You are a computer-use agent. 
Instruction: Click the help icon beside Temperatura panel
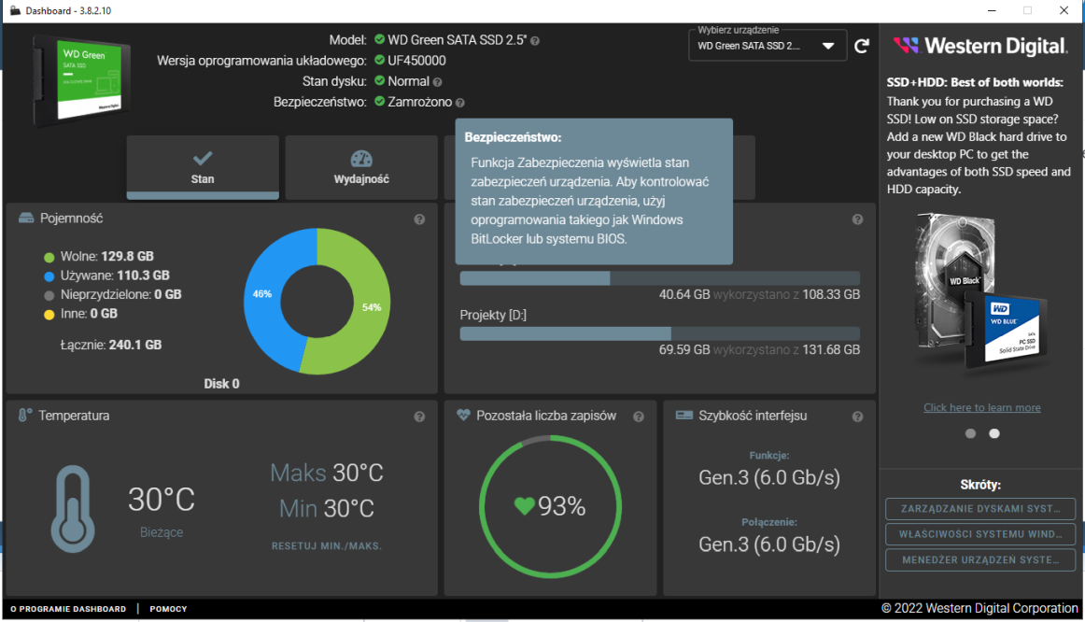(x=420, y=417)
